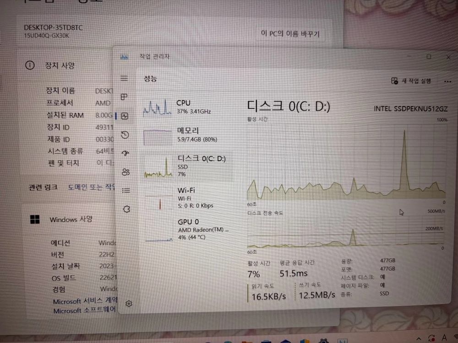Click the sync update icon in system tray
This screenshot has width=458, height=343.
(x=431, y=338)
